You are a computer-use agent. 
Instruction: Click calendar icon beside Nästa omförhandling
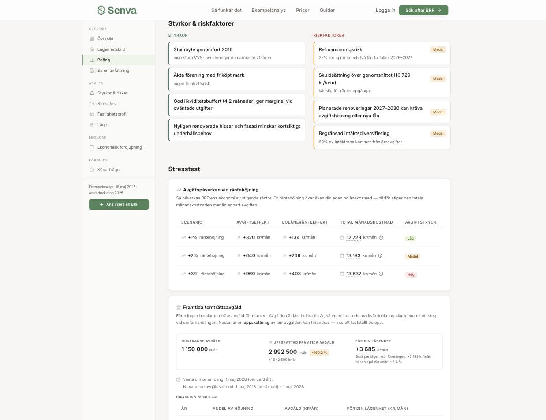pyautogui.click(x=178, y=379)
